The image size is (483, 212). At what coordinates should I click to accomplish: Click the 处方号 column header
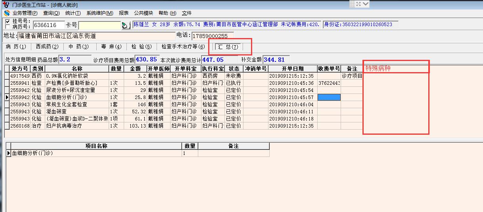tap(20, 69)
